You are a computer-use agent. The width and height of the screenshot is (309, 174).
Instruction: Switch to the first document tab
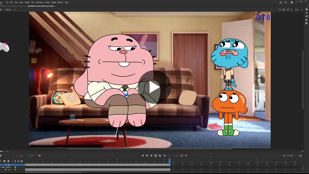(x=12, y=6)
